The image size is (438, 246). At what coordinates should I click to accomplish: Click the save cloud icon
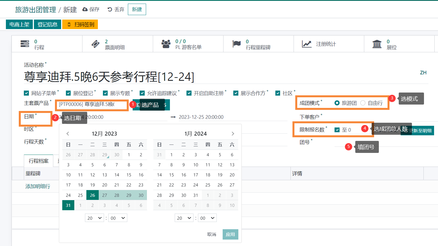tap(85, 10)
